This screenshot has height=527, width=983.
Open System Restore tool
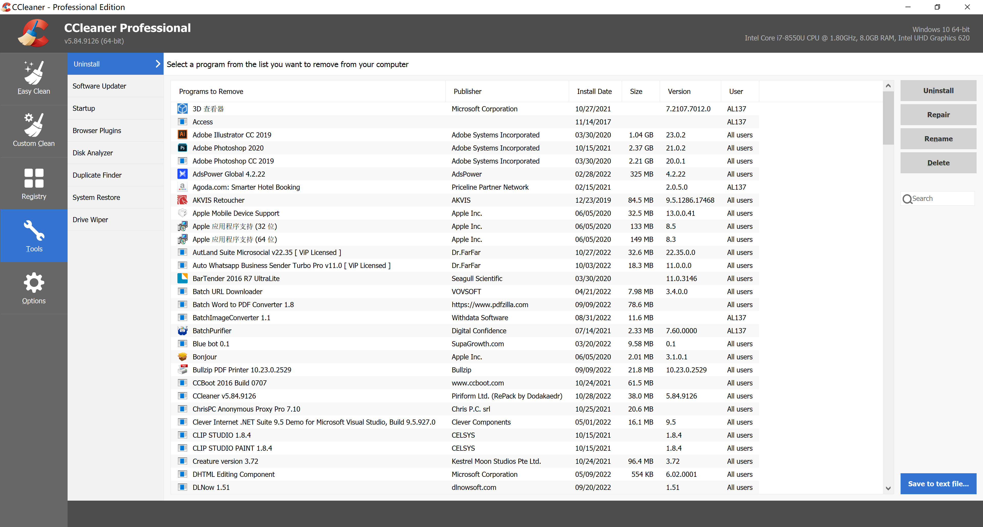pos(116,197)
